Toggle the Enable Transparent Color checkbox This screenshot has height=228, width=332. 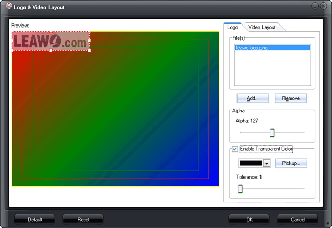235,149
